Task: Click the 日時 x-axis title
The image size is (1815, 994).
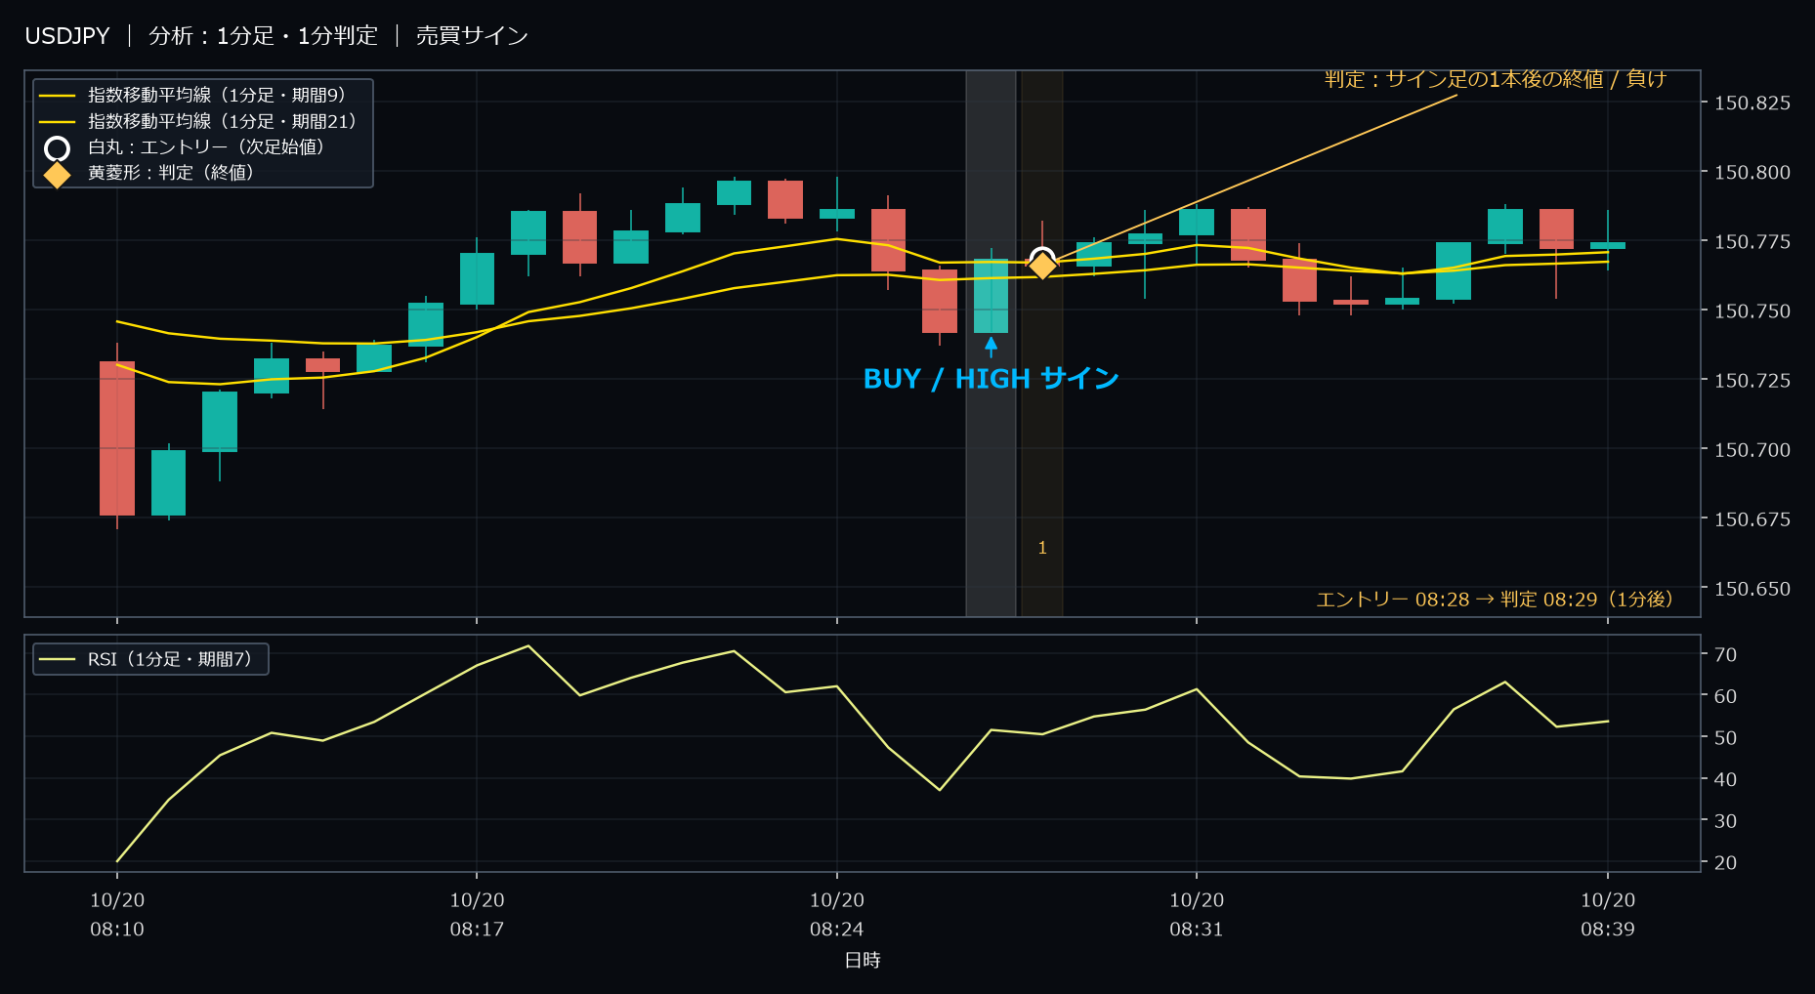Action: click(863, 961)
